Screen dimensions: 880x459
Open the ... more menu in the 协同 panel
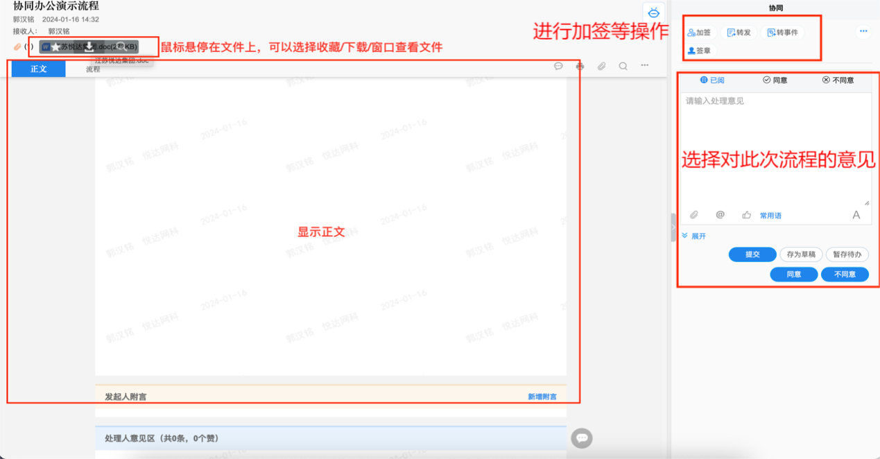point(863,31)
